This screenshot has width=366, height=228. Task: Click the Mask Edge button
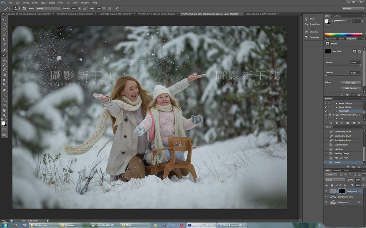[351, 83]
